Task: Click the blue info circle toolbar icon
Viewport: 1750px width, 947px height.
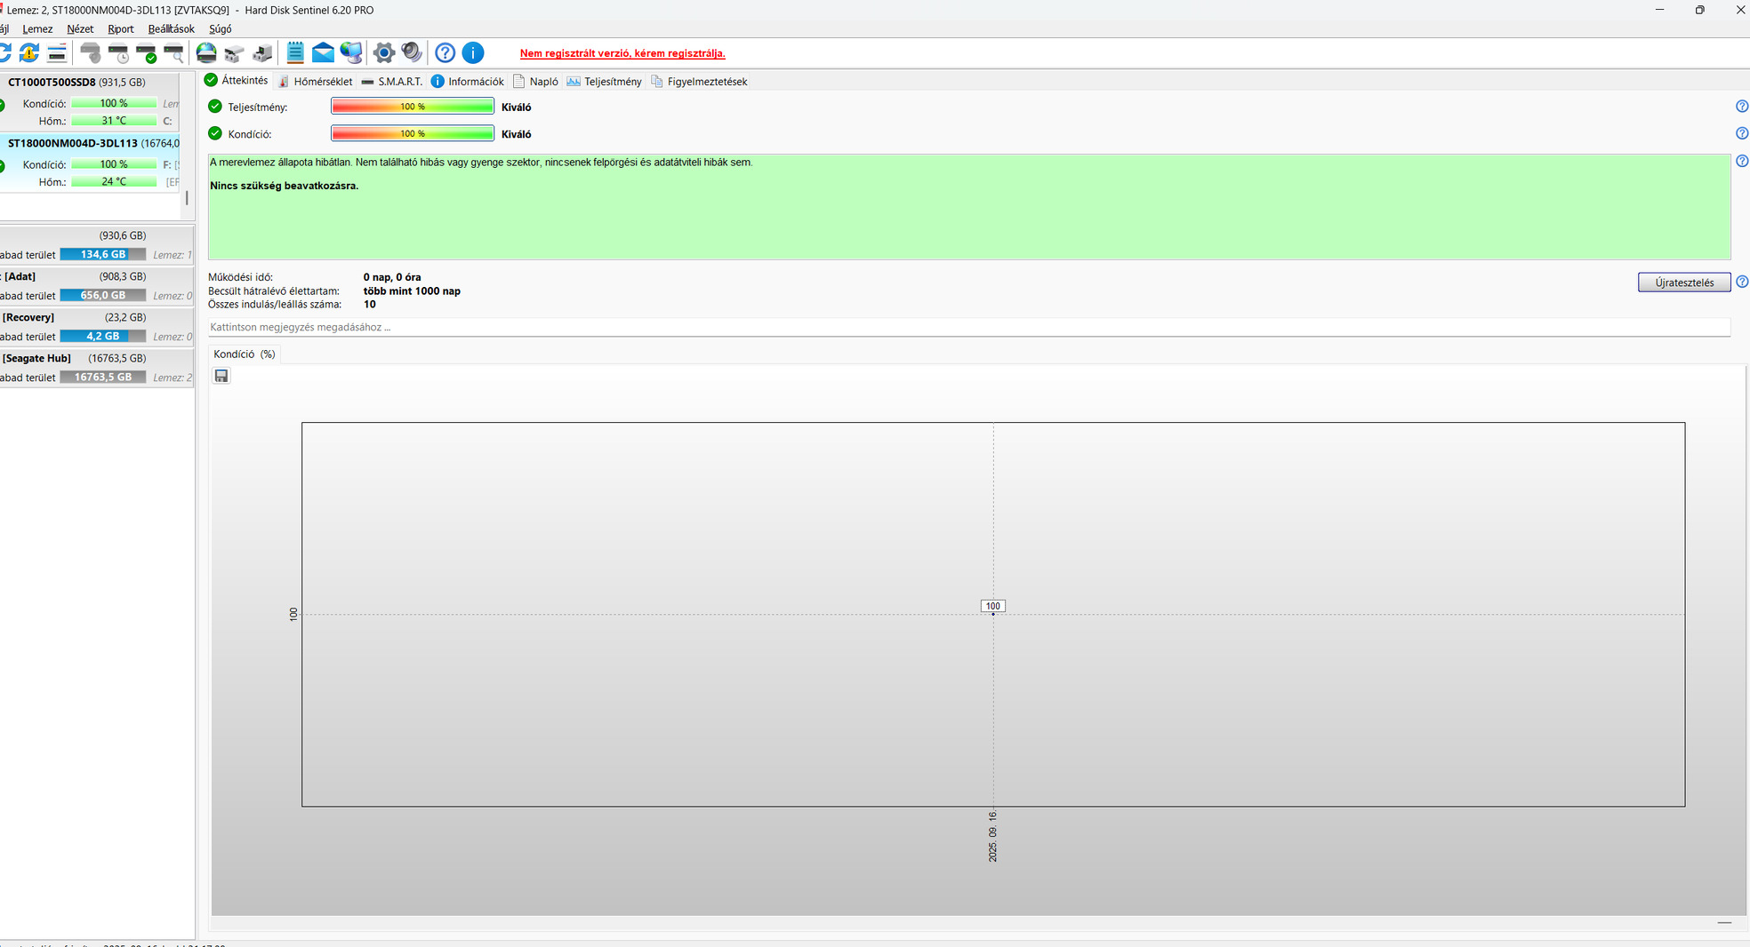Action: (473, 53)
